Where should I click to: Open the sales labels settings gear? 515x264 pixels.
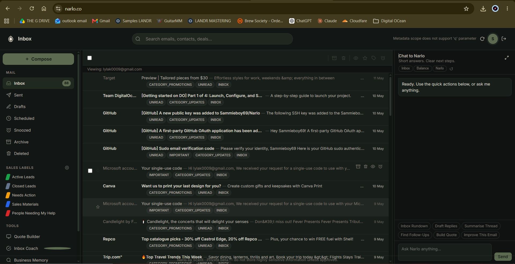coord(67,168)
